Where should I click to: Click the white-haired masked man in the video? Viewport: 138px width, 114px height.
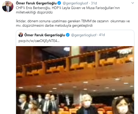(86, 104)
